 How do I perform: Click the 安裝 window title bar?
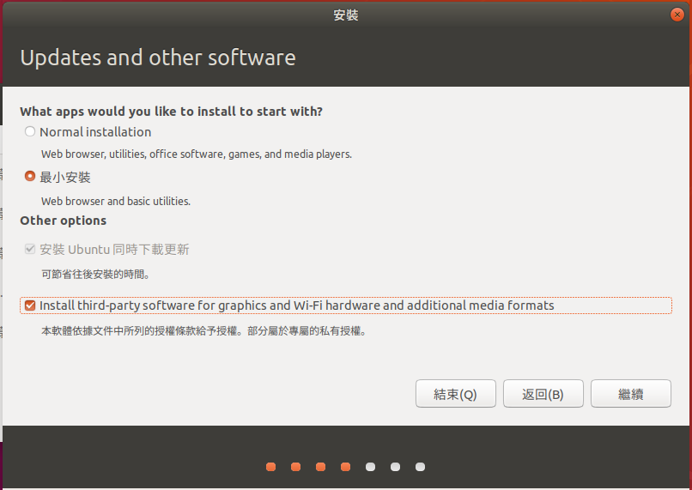(345, 15)
